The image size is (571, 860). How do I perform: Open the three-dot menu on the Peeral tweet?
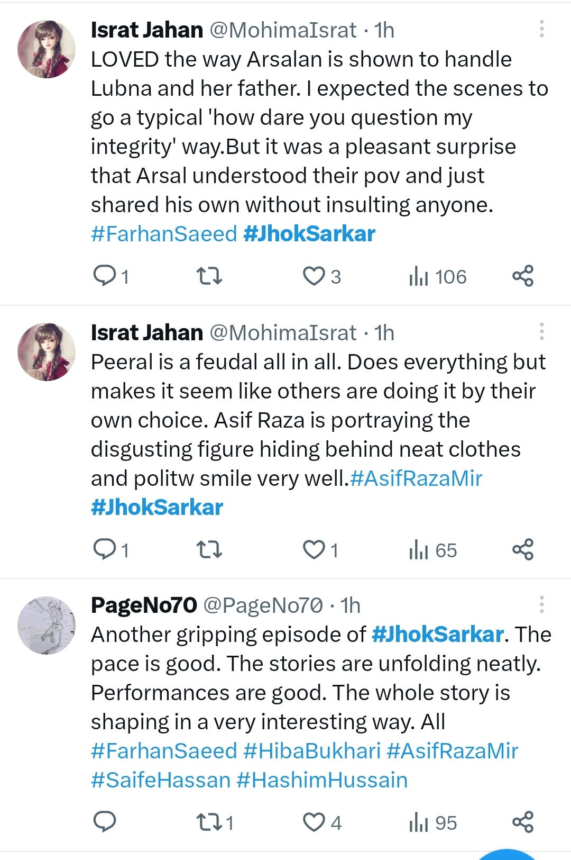point(542,332)
